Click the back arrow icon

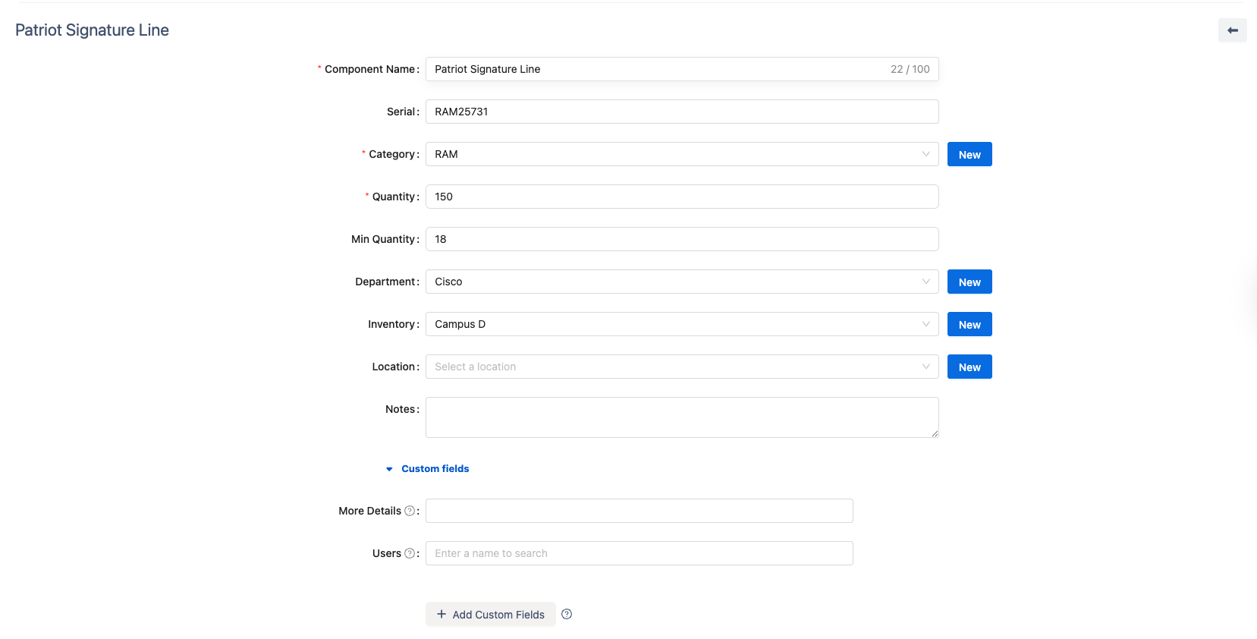click(1232, 30)
